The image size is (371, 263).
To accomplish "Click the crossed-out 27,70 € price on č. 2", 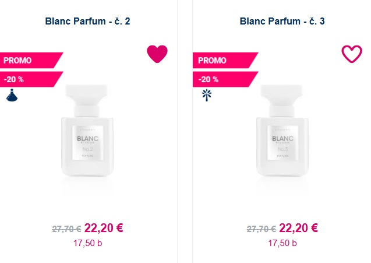I will coord(66,229).
